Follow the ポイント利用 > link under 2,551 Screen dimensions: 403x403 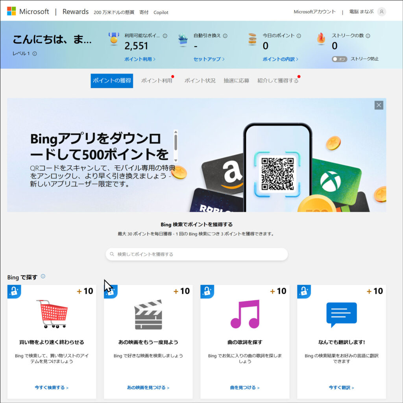point(140,59)
